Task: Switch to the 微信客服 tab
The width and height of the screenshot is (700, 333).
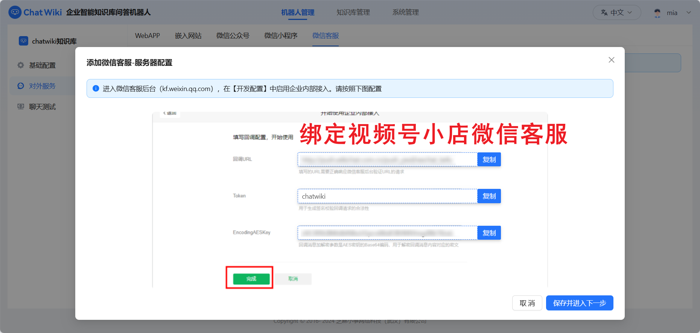Action: [326, 36]
